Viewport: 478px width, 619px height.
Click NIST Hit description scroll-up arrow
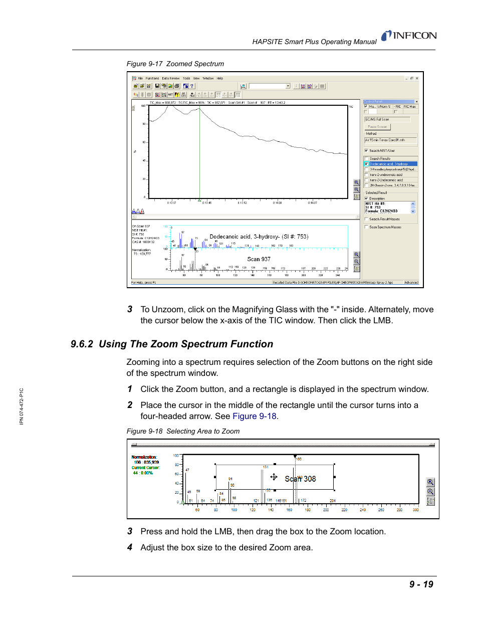coord(413,204)
